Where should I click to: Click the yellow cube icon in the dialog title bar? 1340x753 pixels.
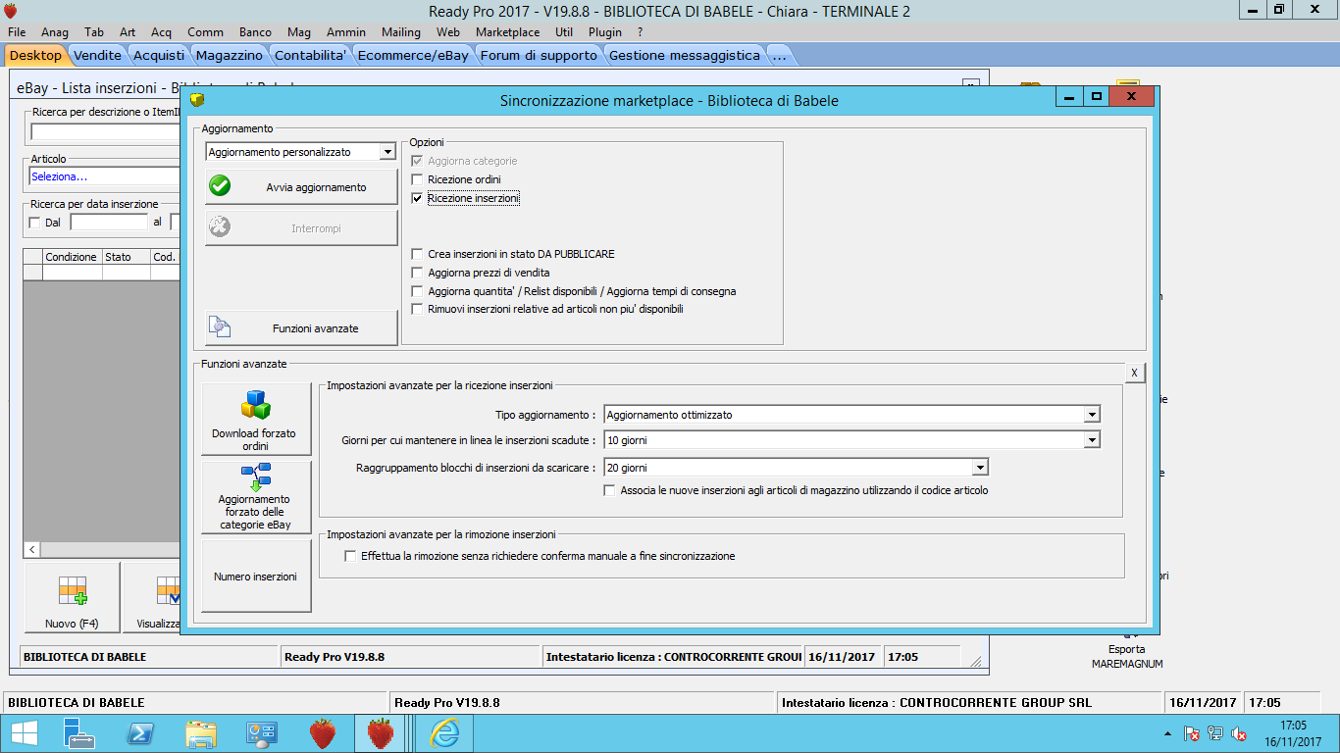point(196,99)
